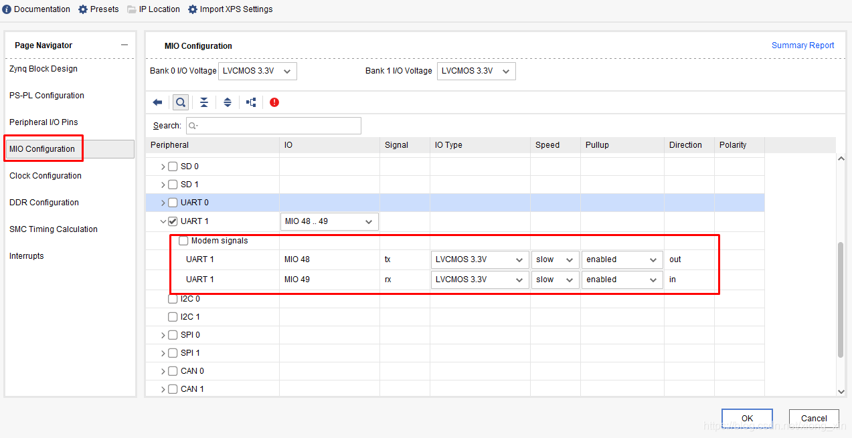Go to PS-PL Configuration page

(47, 96)
